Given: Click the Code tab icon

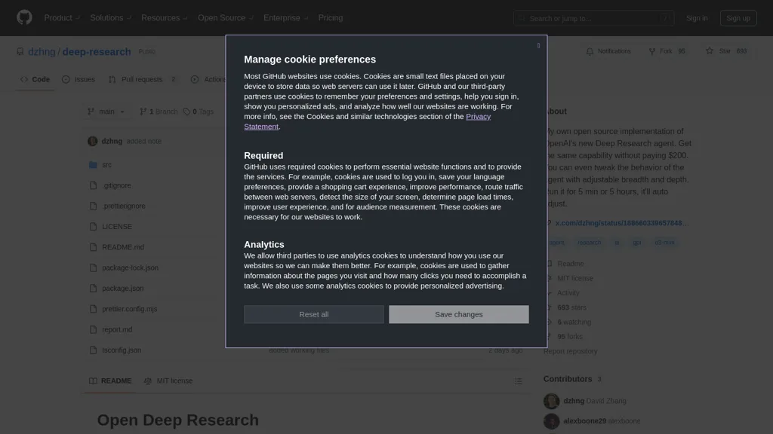Looking at the screenshot, I should point(24,79).
